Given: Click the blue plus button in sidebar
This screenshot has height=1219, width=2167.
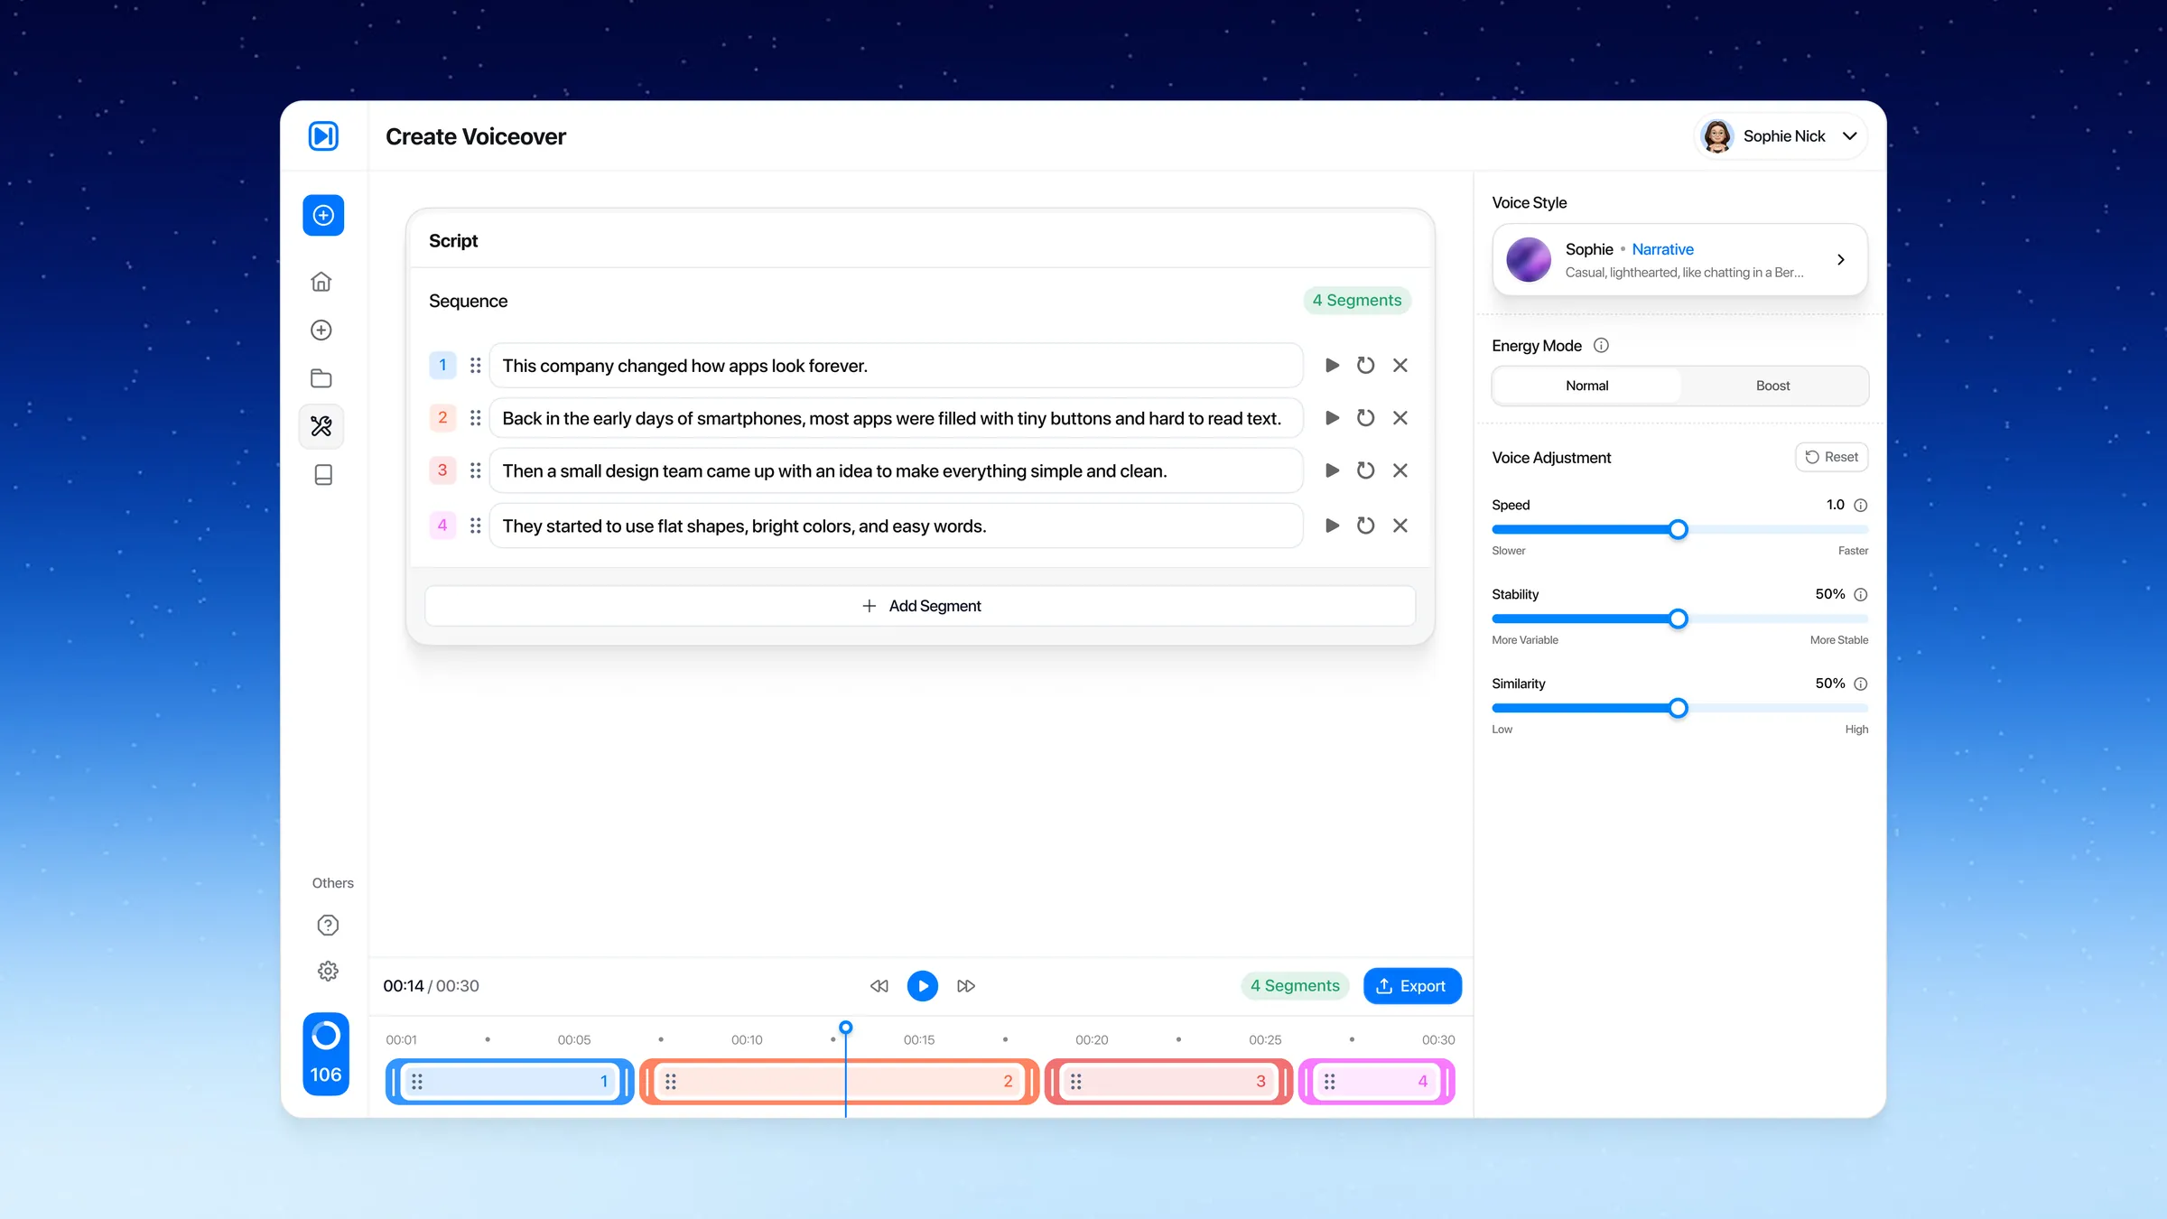Looking at the screenshot, I should point(323,215).
